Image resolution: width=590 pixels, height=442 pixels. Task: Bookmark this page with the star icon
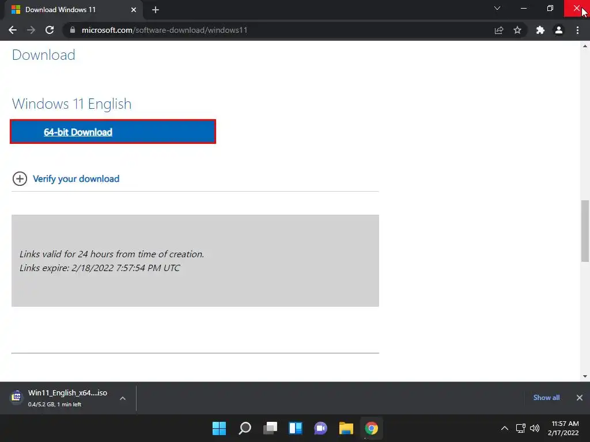[517, 30]
